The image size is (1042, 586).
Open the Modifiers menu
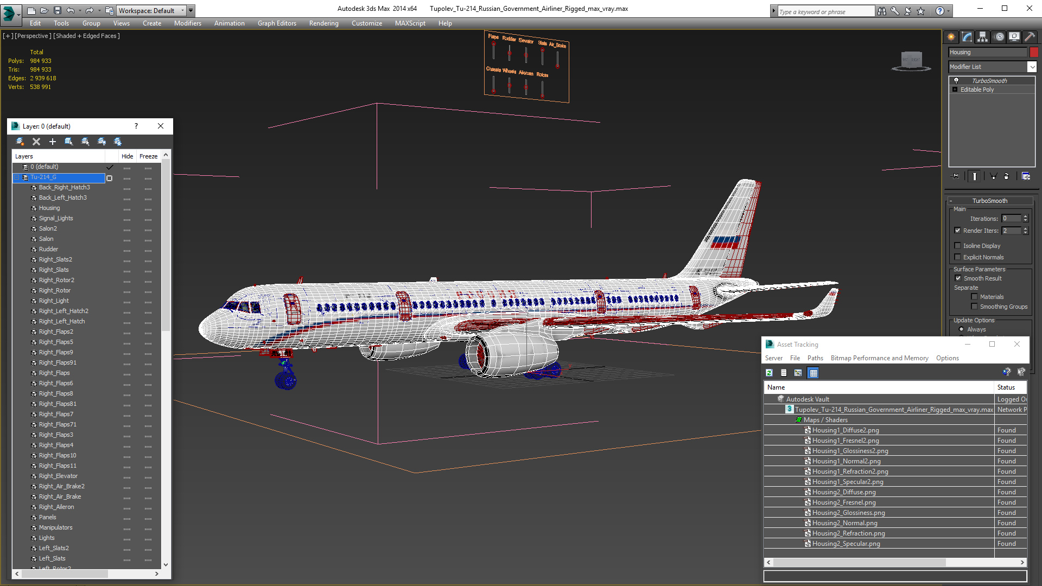pyautogui.click(x=187, y=23)
